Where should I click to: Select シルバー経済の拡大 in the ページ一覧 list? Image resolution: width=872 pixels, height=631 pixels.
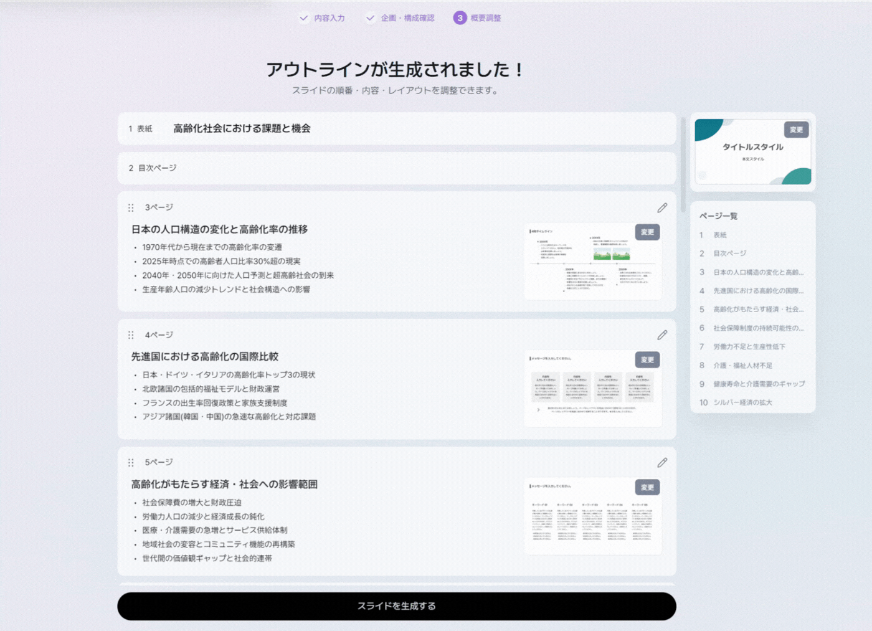click(x=742, y=402)
